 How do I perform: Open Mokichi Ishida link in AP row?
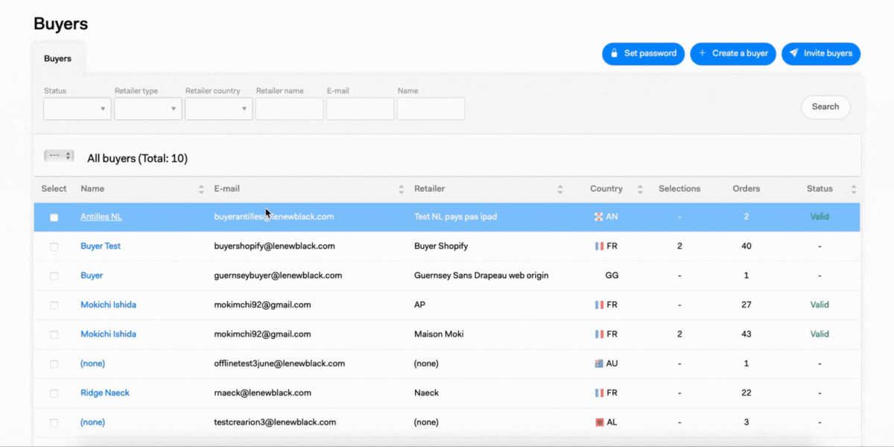[108, 305]
